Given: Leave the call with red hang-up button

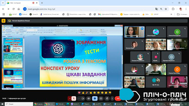Looking at the screenshot, I should point(118,99).
